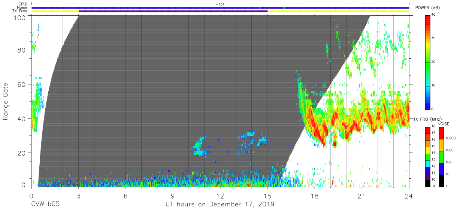
Task: Click the '16' label on the TX FRQ scale
Action: coord(433,139)
